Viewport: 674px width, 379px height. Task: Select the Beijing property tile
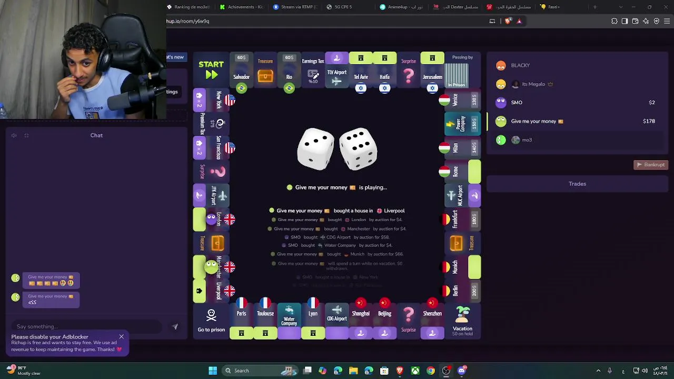385,321
